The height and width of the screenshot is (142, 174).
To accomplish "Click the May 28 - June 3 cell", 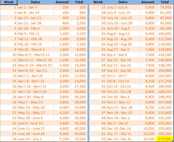I will (35, 118).
